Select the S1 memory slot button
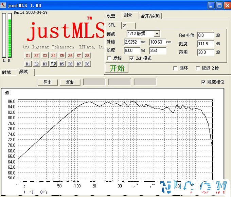The image size is (231, 197). point(28,56)
